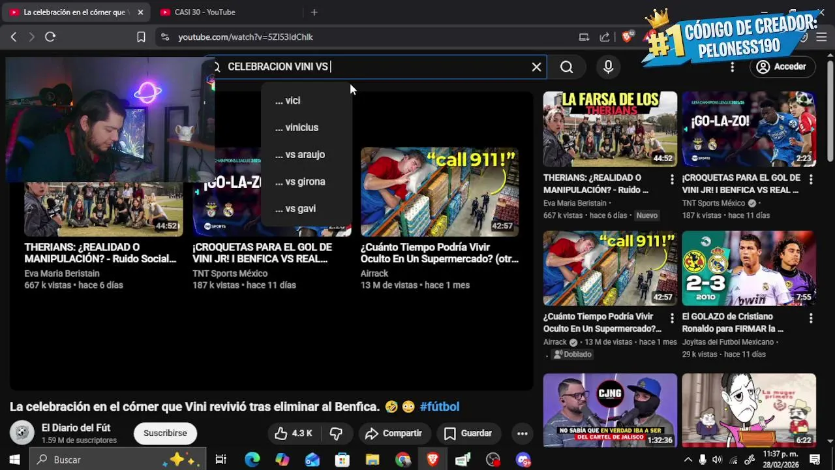Viewport: 835px width, 470px height.
Task: Open end-screen '¿Cuánto Tiempo Podría Vivir' title
Action: [x=440, y=253]
